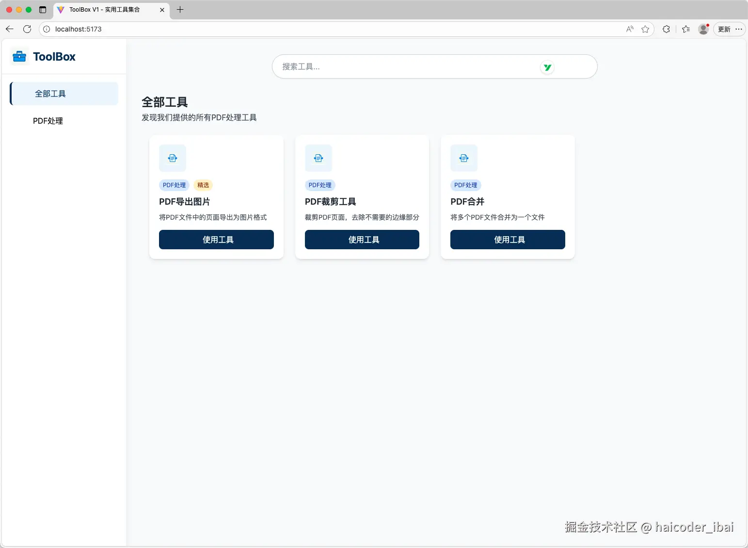Select PDF处理 in the sidebar
This screenshot has height=548, width=748.
pos(64,121)
